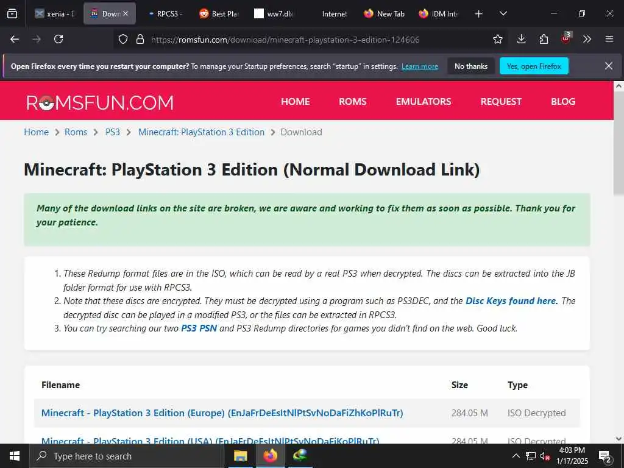Show more toolbar items with the chevrons

pyautogui.click(x=587, y=39)
